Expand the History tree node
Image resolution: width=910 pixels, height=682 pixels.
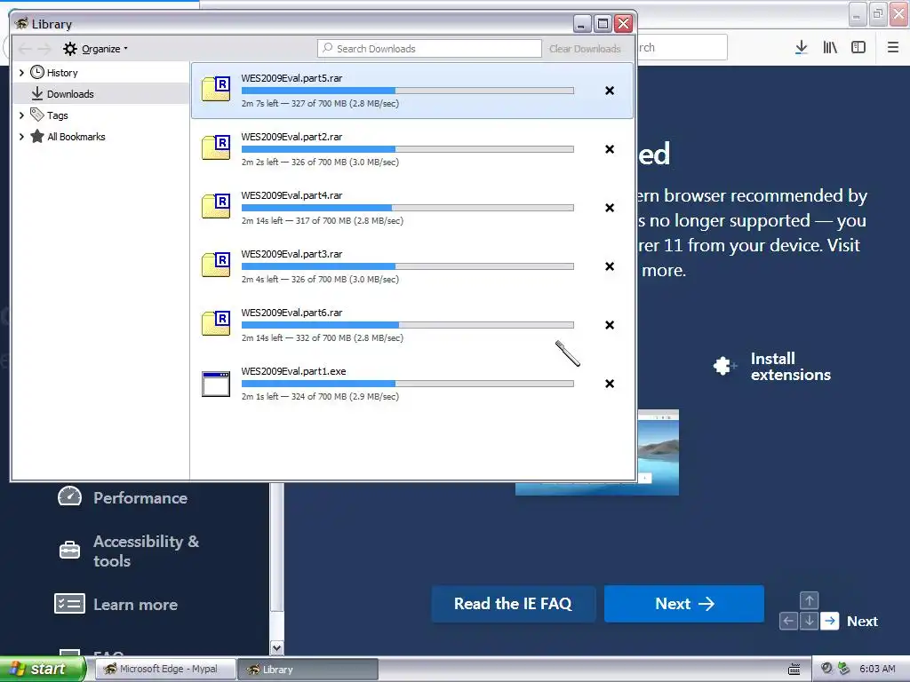21,73
